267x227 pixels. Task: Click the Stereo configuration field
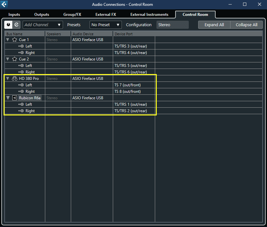(173, 25)
